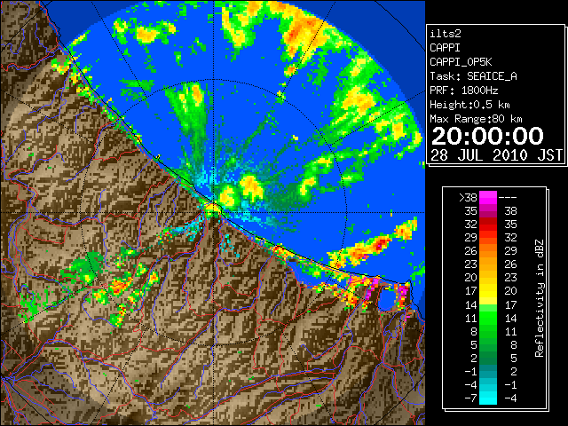Select the 'Task: SEAICE_A' line
Viewport: 568px width, 426px height.
(x=473, y=76)
